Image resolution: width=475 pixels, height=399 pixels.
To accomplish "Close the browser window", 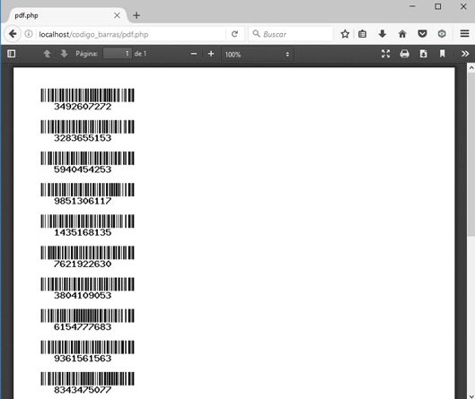I will 463,6.
